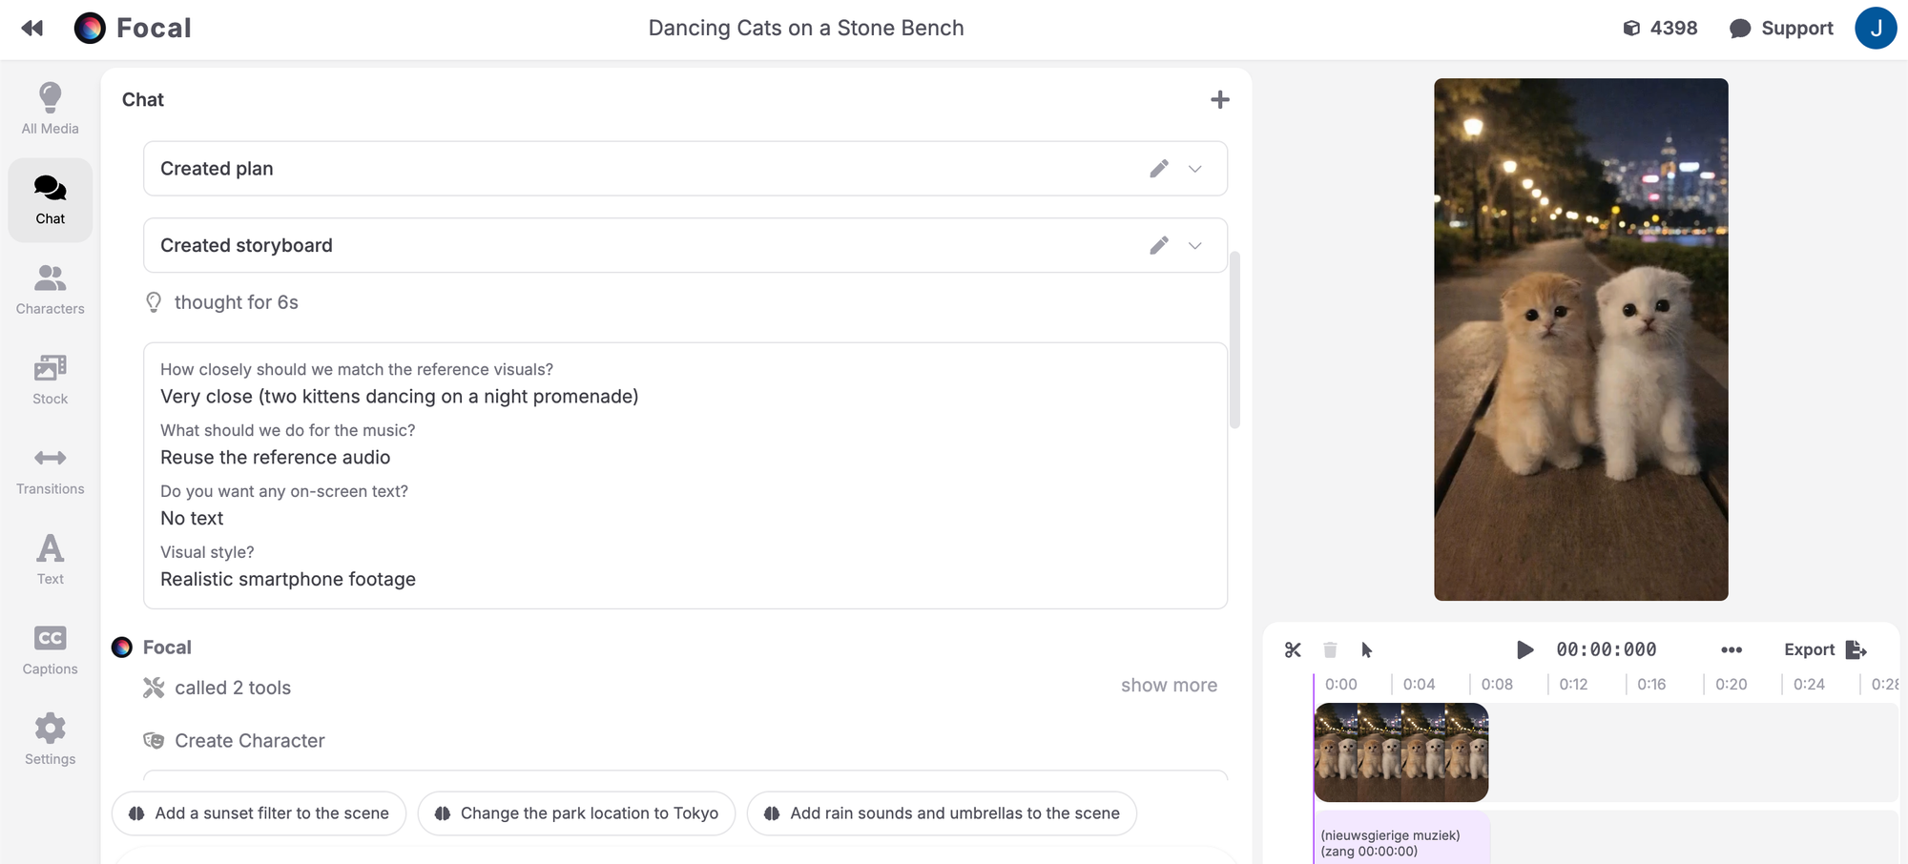1908x864 pixels.
Task: Open the Support chat link
Action: click(1781, 29)
